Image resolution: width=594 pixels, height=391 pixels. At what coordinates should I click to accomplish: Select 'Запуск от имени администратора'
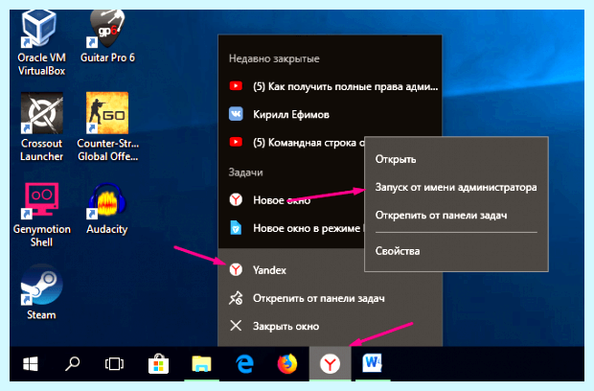click(x=456, y=187)
